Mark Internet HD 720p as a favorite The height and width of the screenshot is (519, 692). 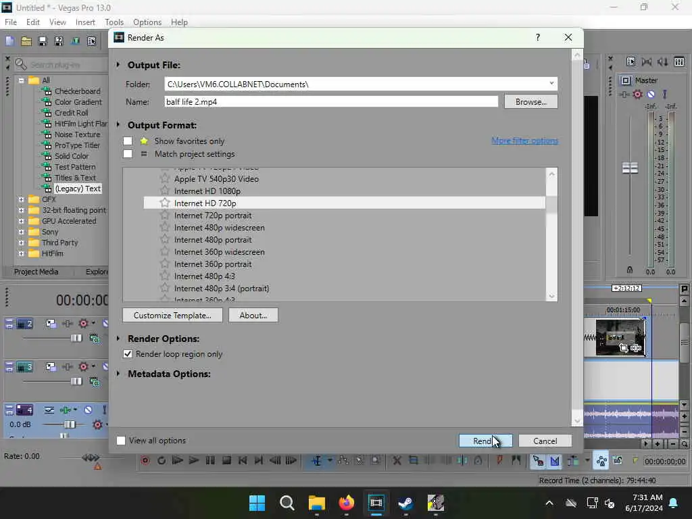coord(165,203)
